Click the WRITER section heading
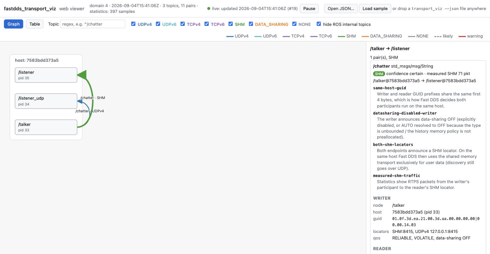The width and height of the screenshot is (490, 254). [x=382, y=198]
